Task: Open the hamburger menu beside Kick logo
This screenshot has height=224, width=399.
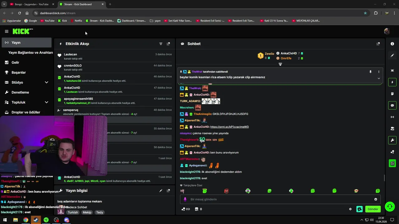Action: tap(7, 31)
